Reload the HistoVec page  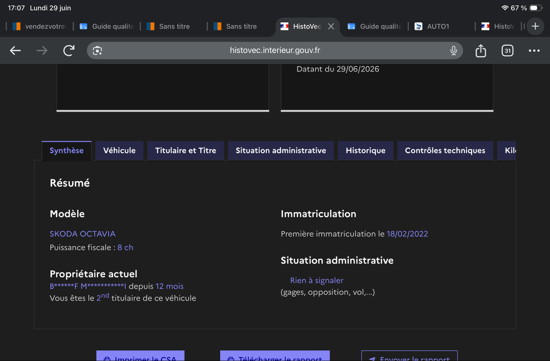(69, 50)
